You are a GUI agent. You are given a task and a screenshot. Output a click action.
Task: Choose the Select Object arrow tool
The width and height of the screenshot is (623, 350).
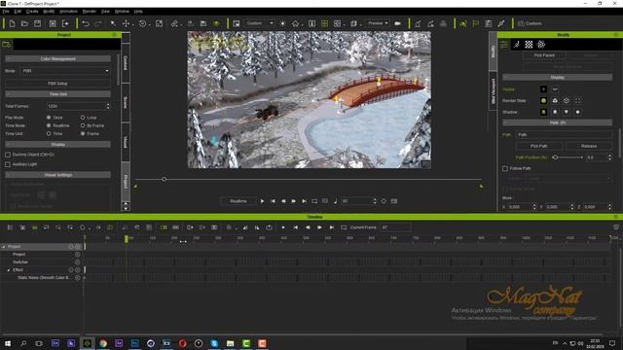(x=113, y=23)
